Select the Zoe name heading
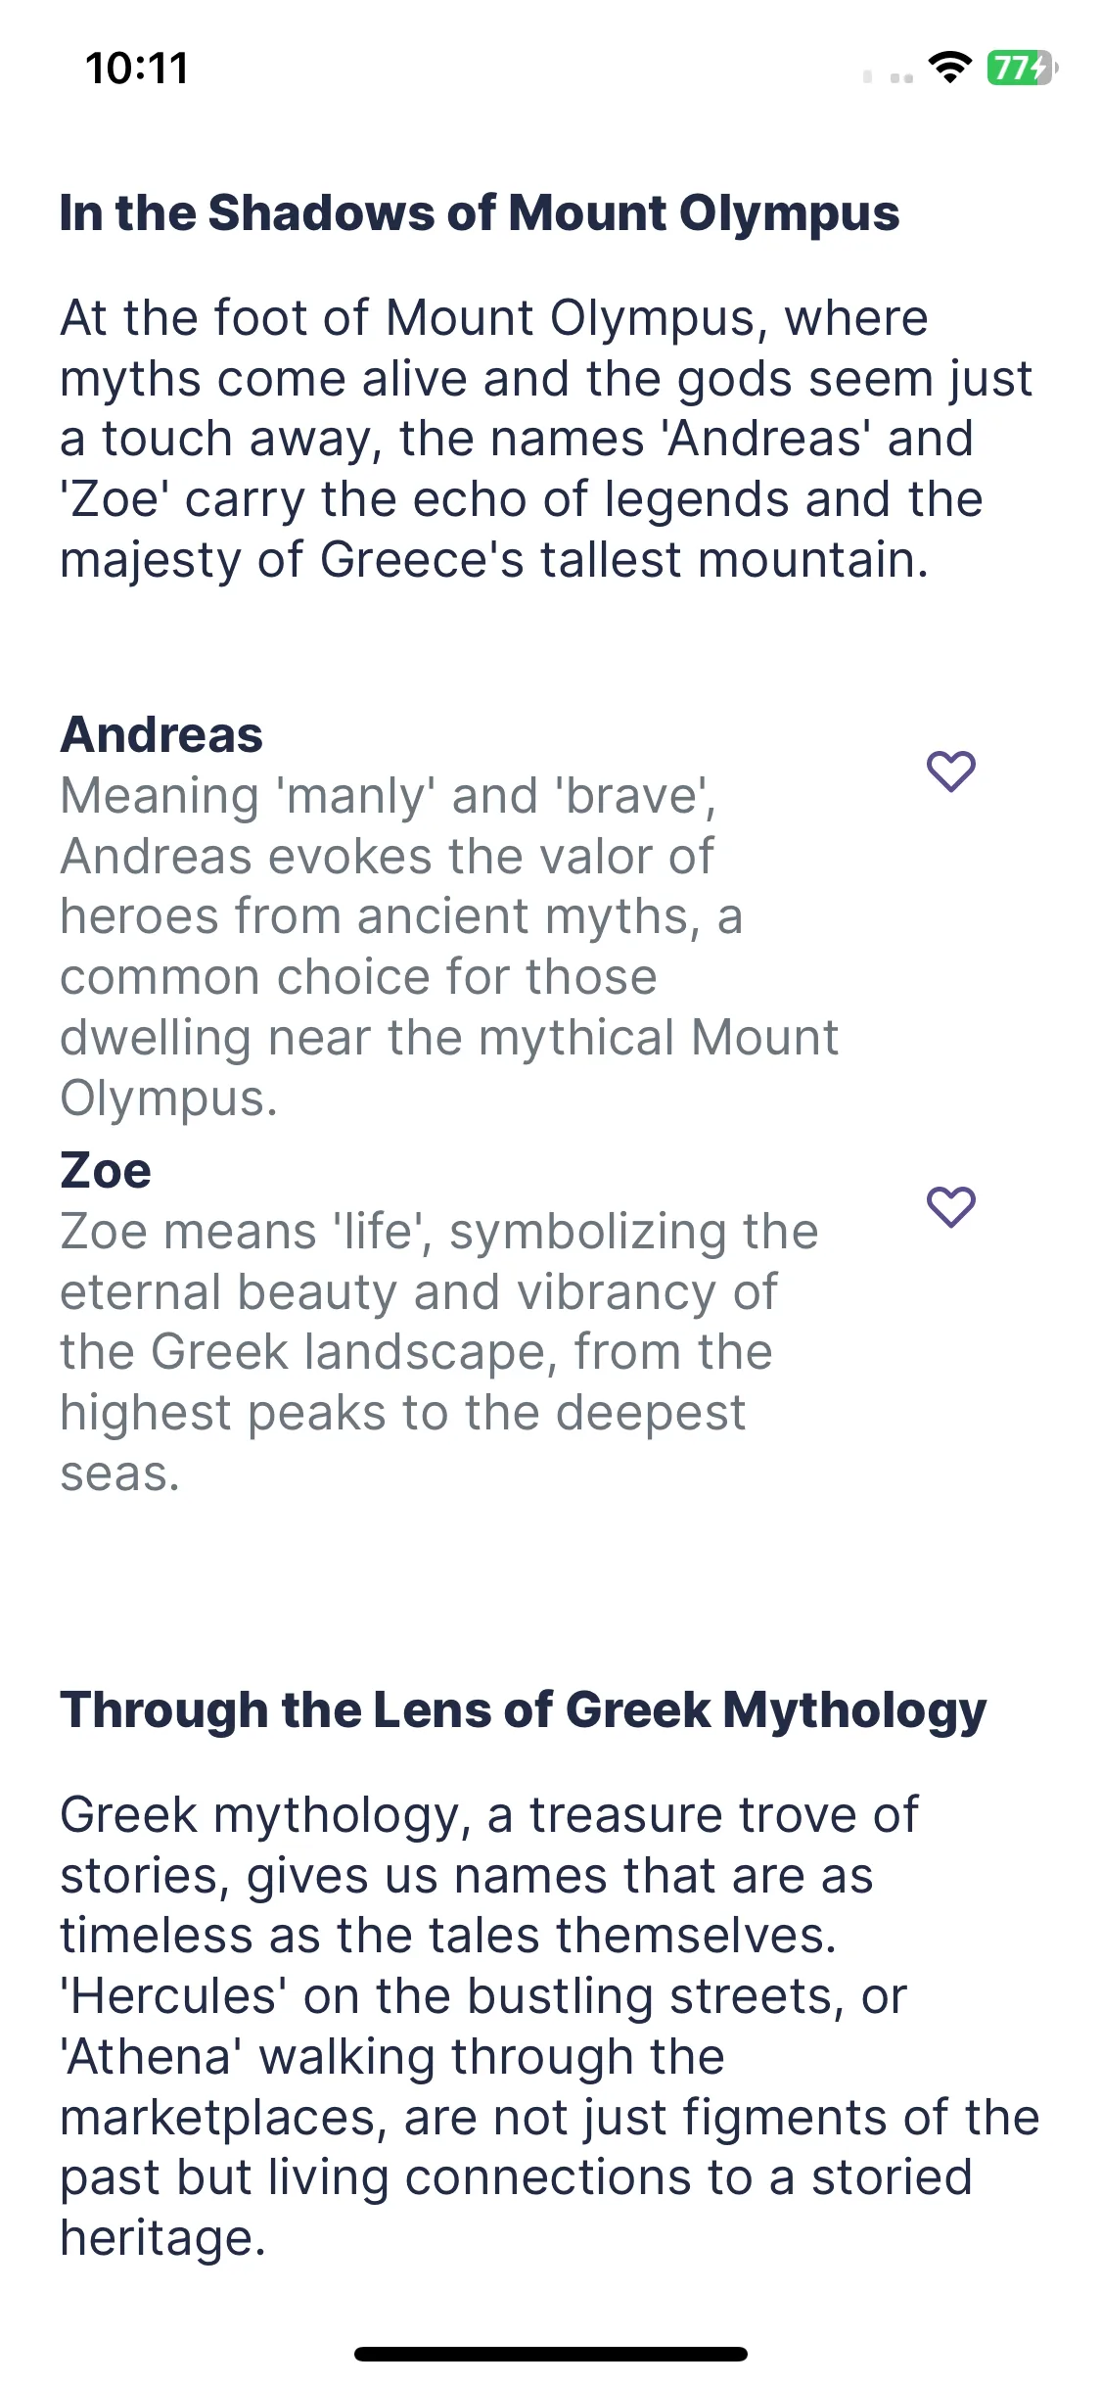 click(x=106, y=1170)
